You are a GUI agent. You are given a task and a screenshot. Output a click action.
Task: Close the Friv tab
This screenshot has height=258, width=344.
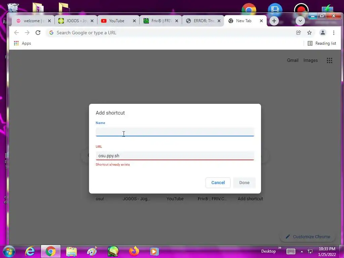[177, 21]
